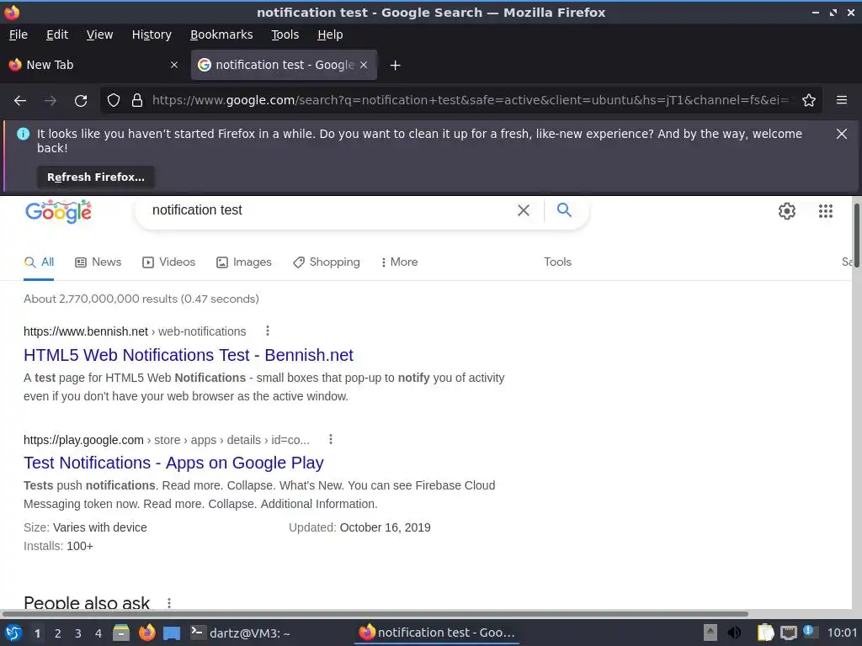Image resolution: width=862 pixels, height=646 pixels.
Task: Click the forward navigation arrow
Action: click(x=50, y=101)
